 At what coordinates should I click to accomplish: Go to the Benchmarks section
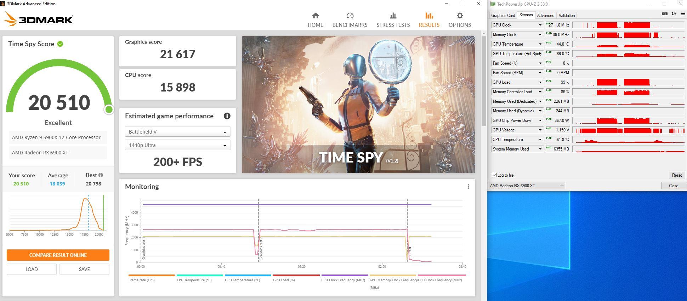tap(350, 20)
